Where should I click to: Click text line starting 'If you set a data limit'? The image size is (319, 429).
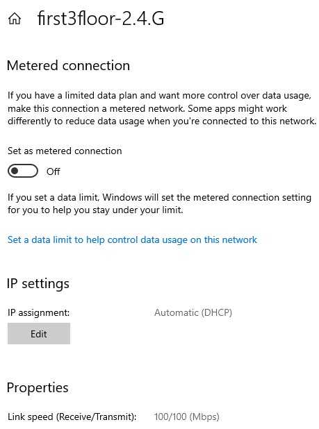click(159, 198)
